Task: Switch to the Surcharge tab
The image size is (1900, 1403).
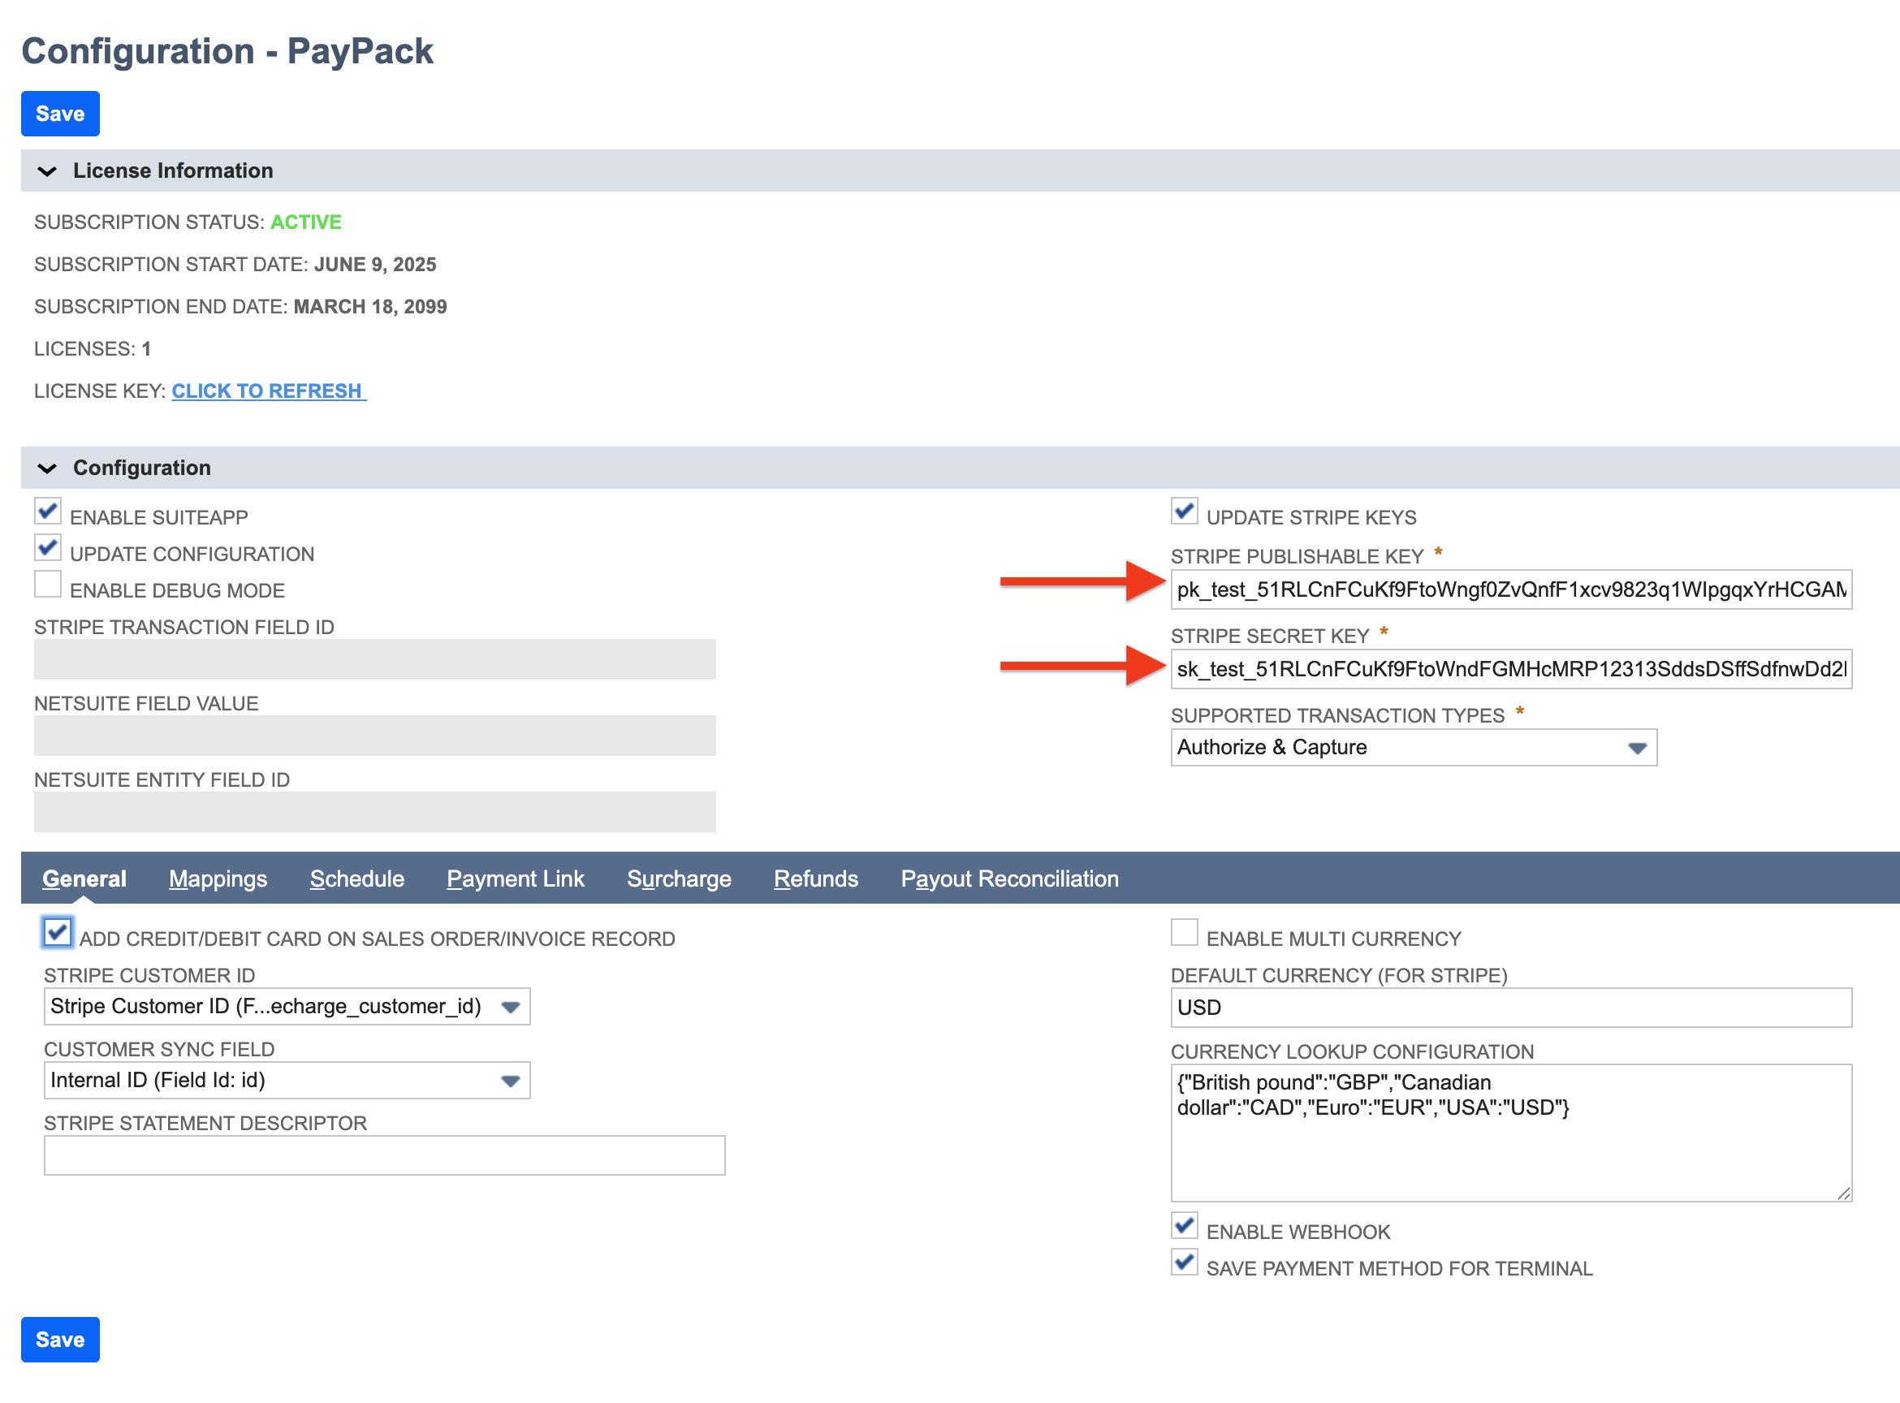Action: [679, 879]
